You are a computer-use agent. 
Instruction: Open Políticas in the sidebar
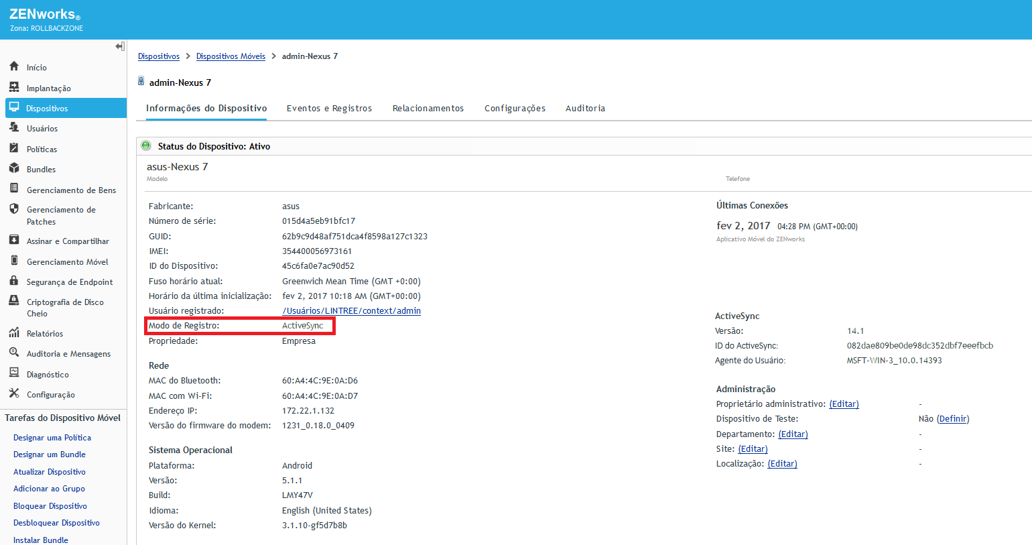(42, 149)
